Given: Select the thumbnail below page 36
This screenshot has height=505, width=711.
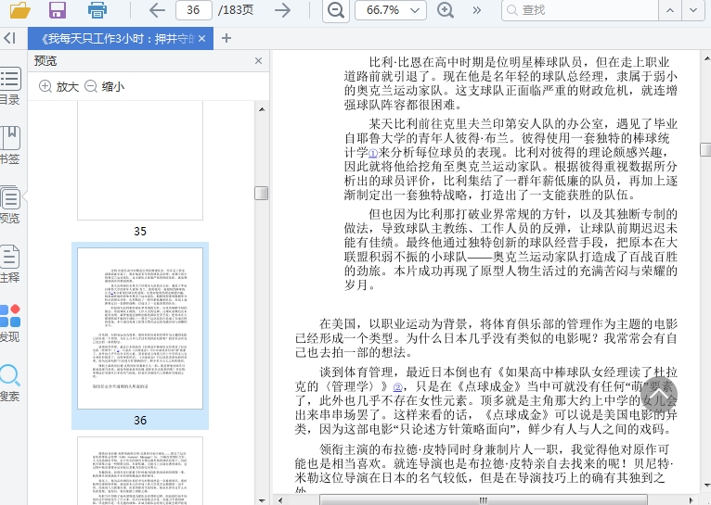Looking at the screenshot, I should tap(140, 471).
